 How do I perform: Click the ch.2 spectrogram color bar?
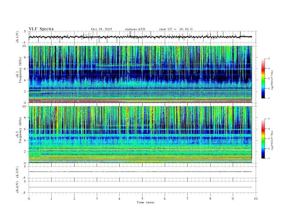pyautogui.click(x=263, y=138)
